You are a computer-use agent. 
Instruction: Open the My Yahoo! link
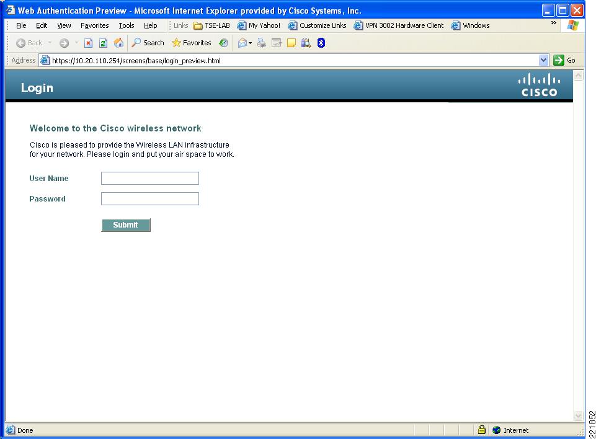(259, 25)
